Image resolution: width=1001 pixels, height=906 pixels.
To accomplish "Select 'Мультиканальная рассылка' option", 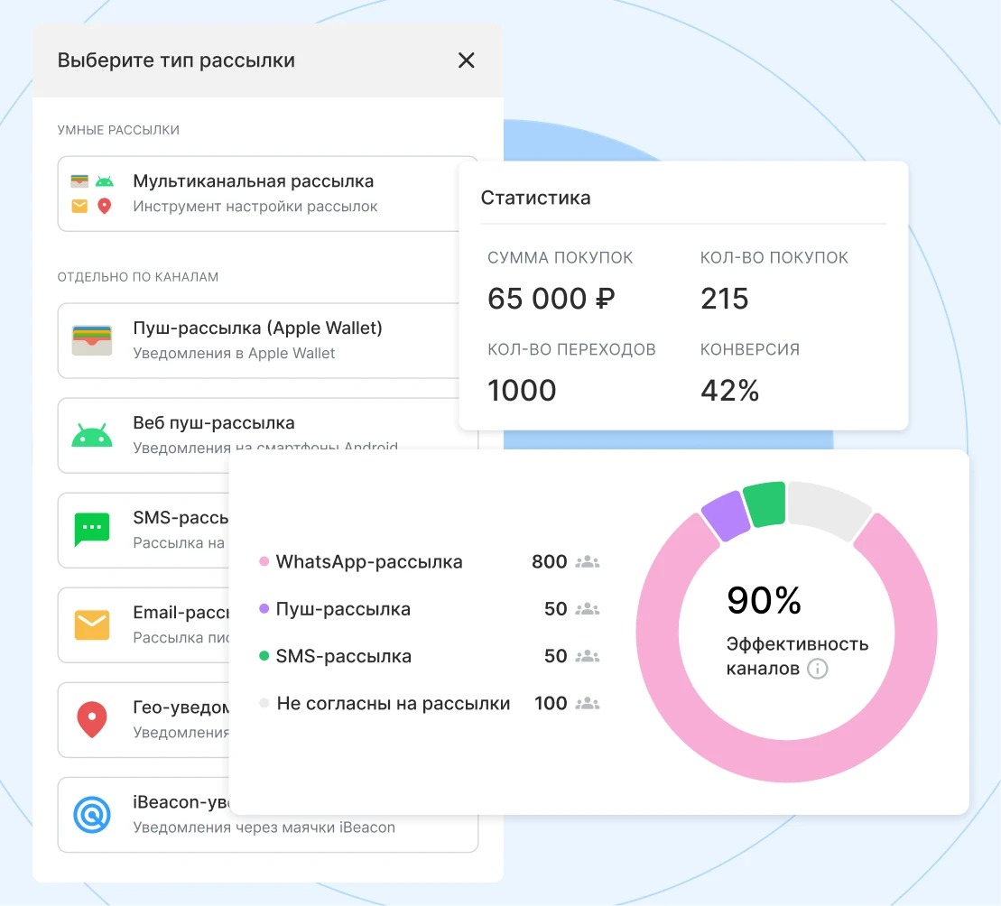I will point(258,194).
